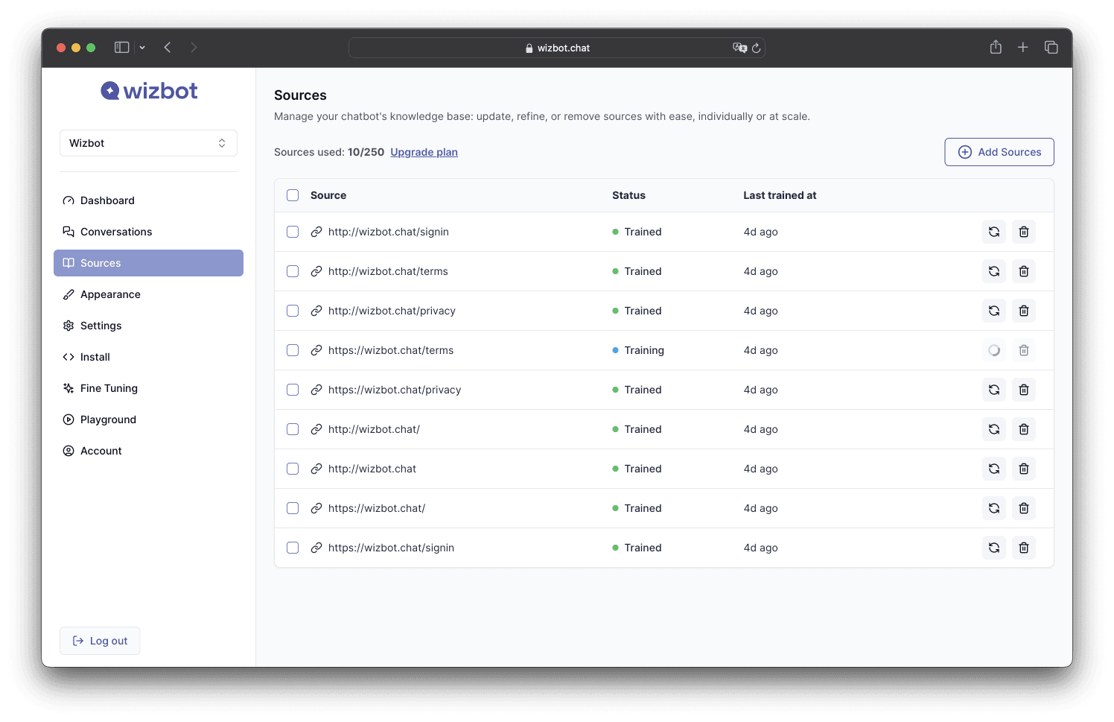Open Settings in the sidebar

pyautogui.click(x=148, y=326)
